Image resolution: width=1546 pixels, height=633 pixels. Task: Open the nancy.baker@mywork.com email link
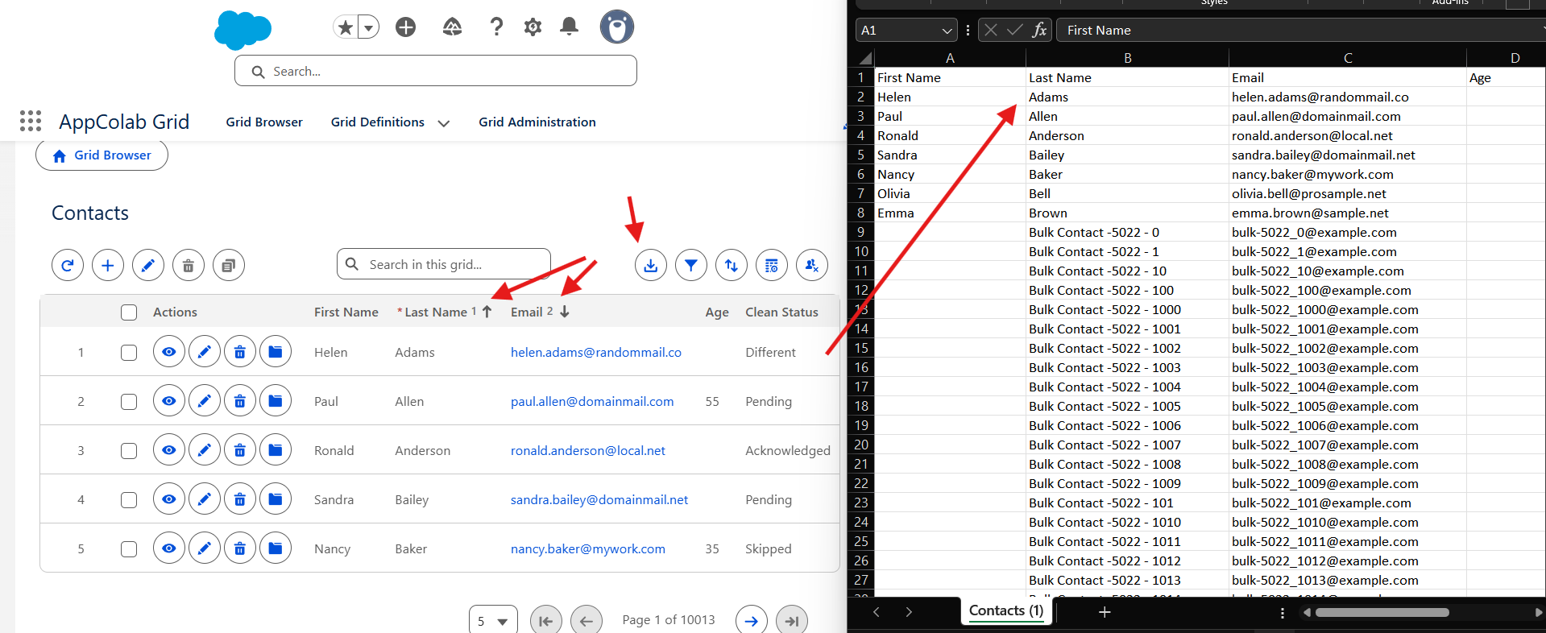pos(588,549)
